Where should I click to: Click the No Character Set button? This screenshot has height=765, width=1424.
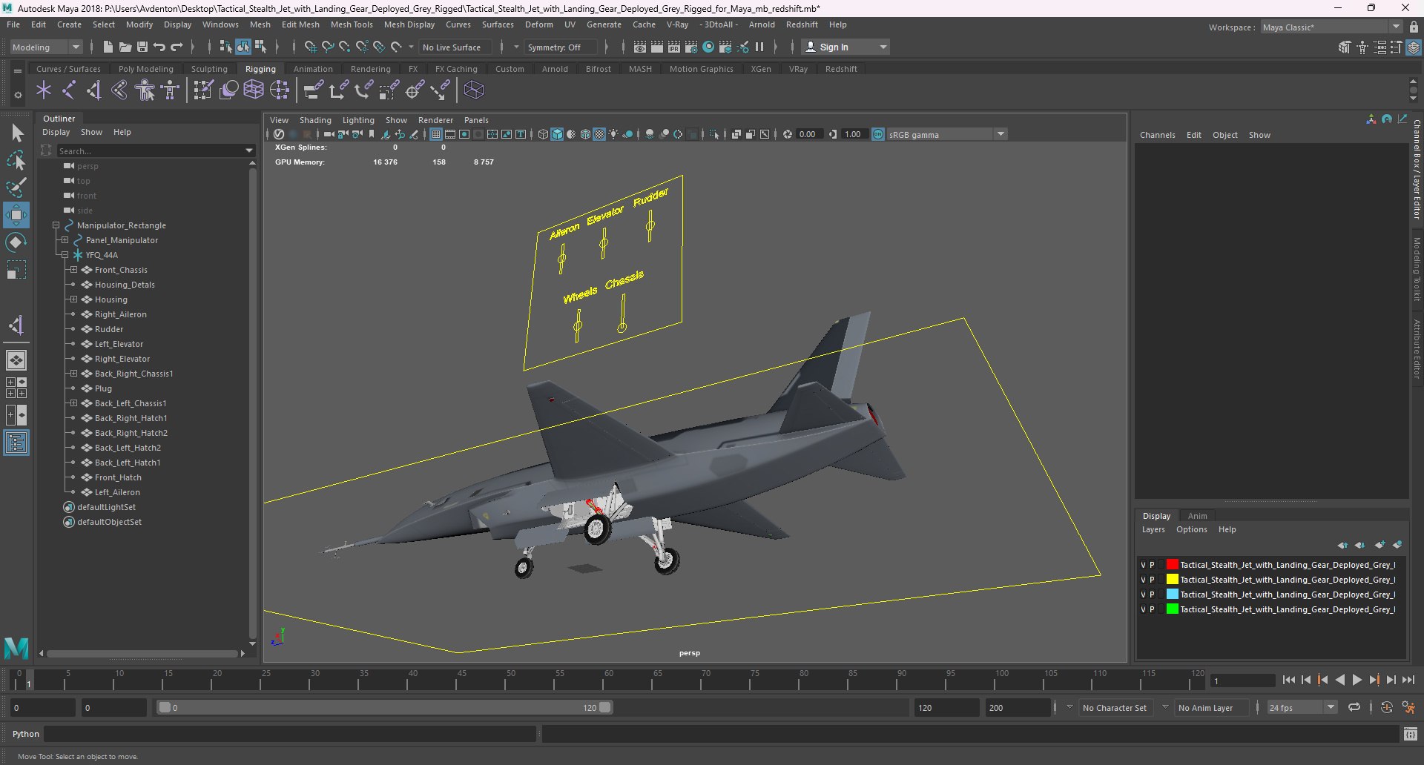click(1115, 707)
